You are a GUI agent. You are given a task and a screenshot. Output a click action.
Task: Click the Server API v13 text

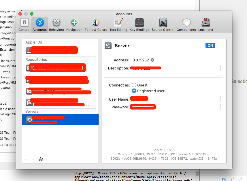pyautogui.click(x=163, y=150)
